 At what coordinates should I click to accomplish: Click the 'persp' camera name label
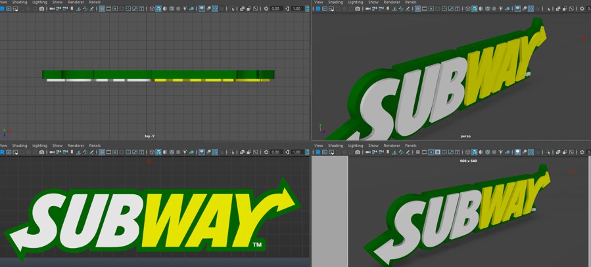pos(466,136)
